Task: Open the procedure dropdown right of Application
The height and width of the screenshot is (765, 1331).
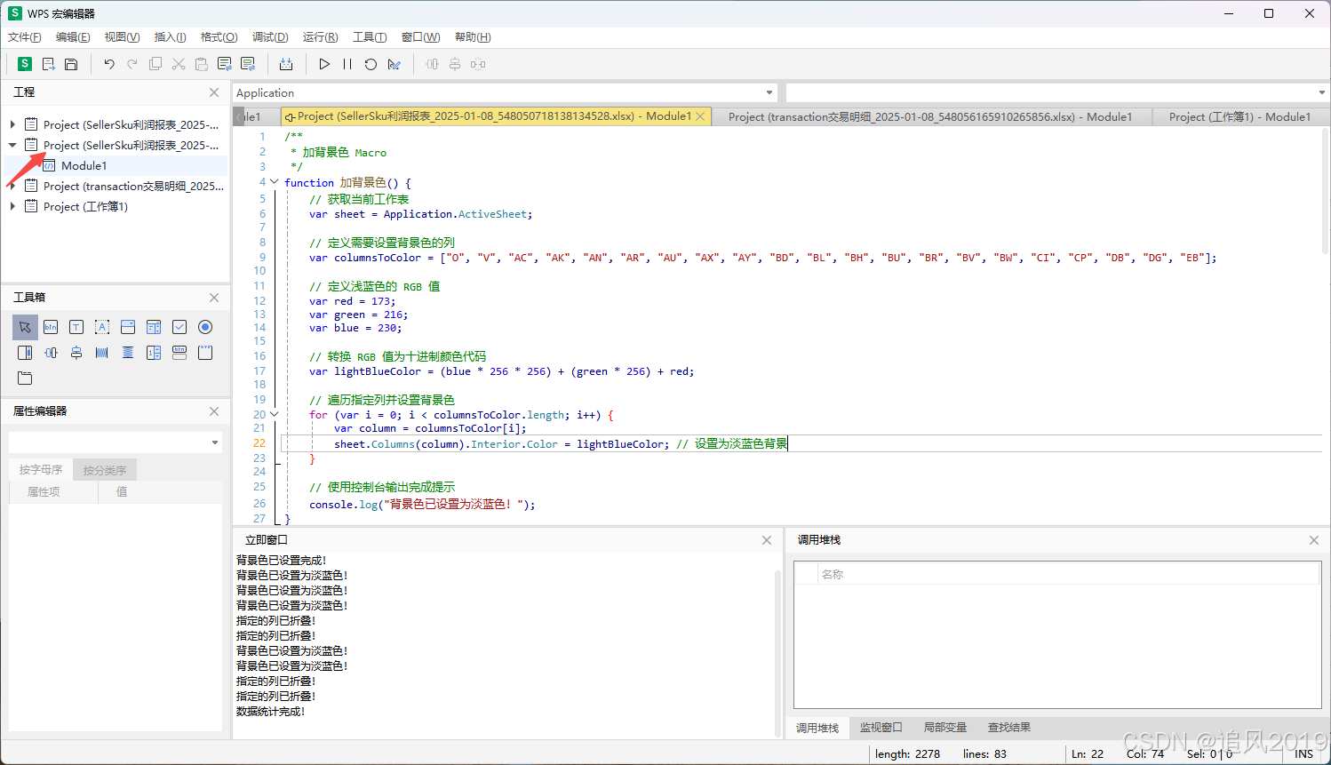Action: pyautogui.click(x=1322, y=92)
